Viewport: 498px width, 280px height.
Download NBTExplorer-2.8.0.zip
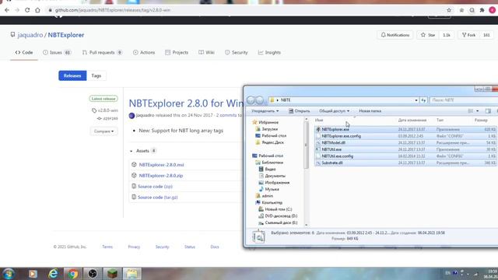coord(161,176)
